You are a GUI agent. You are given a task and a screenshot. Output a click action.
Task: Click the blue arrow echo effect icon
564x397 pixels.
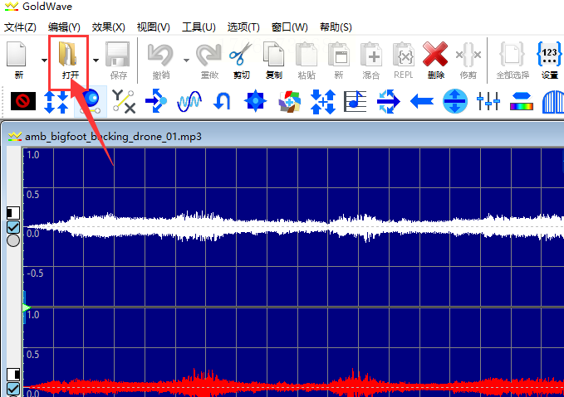(x=156, y=101)
